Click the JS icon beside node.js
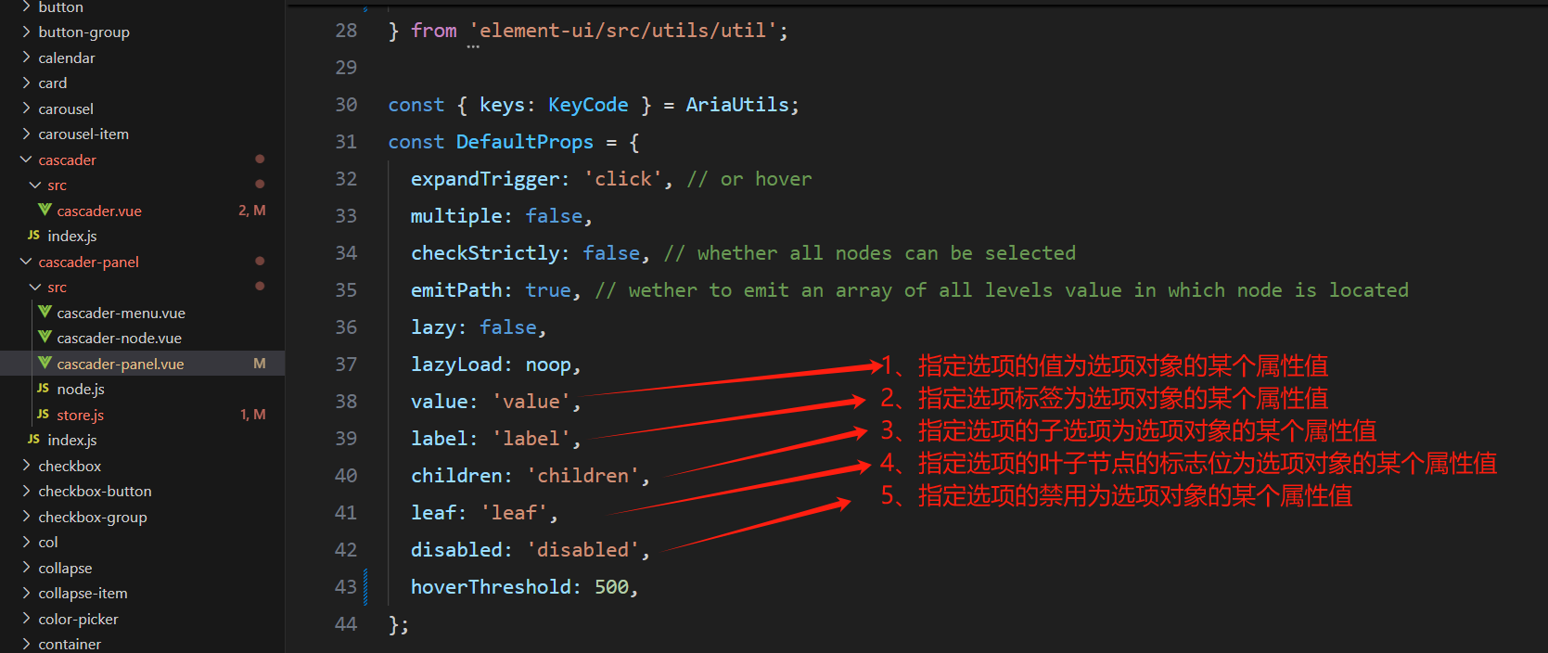The width and height of the screenshot is (1548, 653). coord(43,389)
